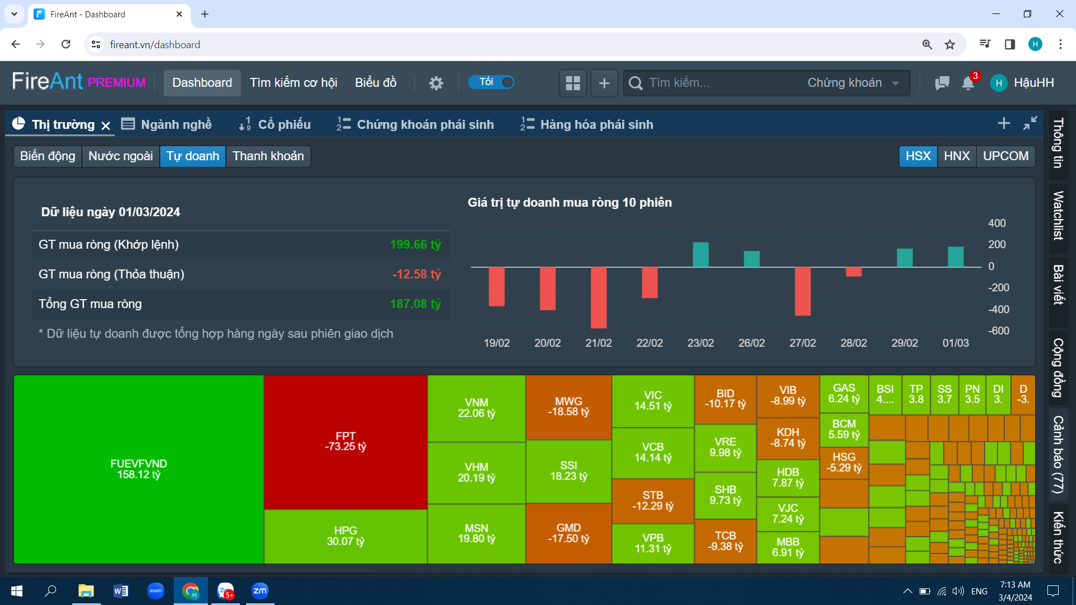Click the Thanh khoản button
This screenshot has width=1076, height=605.
pos(268,156)
